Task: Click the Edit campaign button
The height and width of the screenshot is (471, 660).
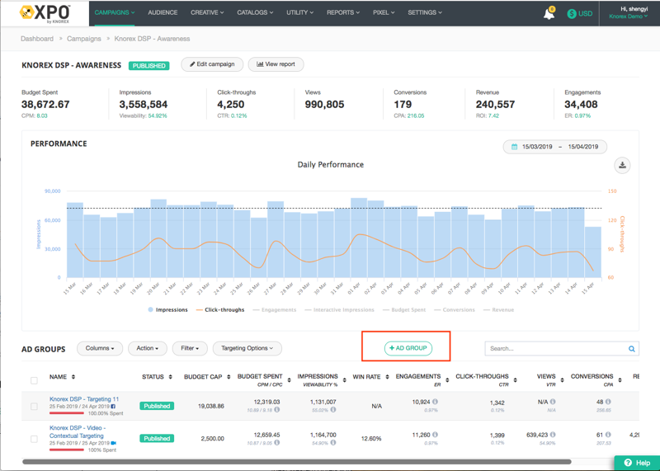Action: tap(212, 64)
